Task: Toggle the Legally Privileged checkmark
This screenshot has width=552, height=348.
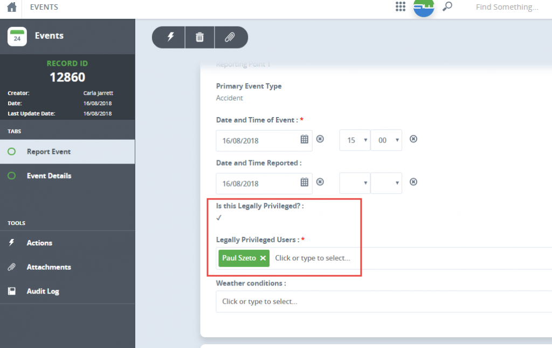Action: [x=219, y=218]
